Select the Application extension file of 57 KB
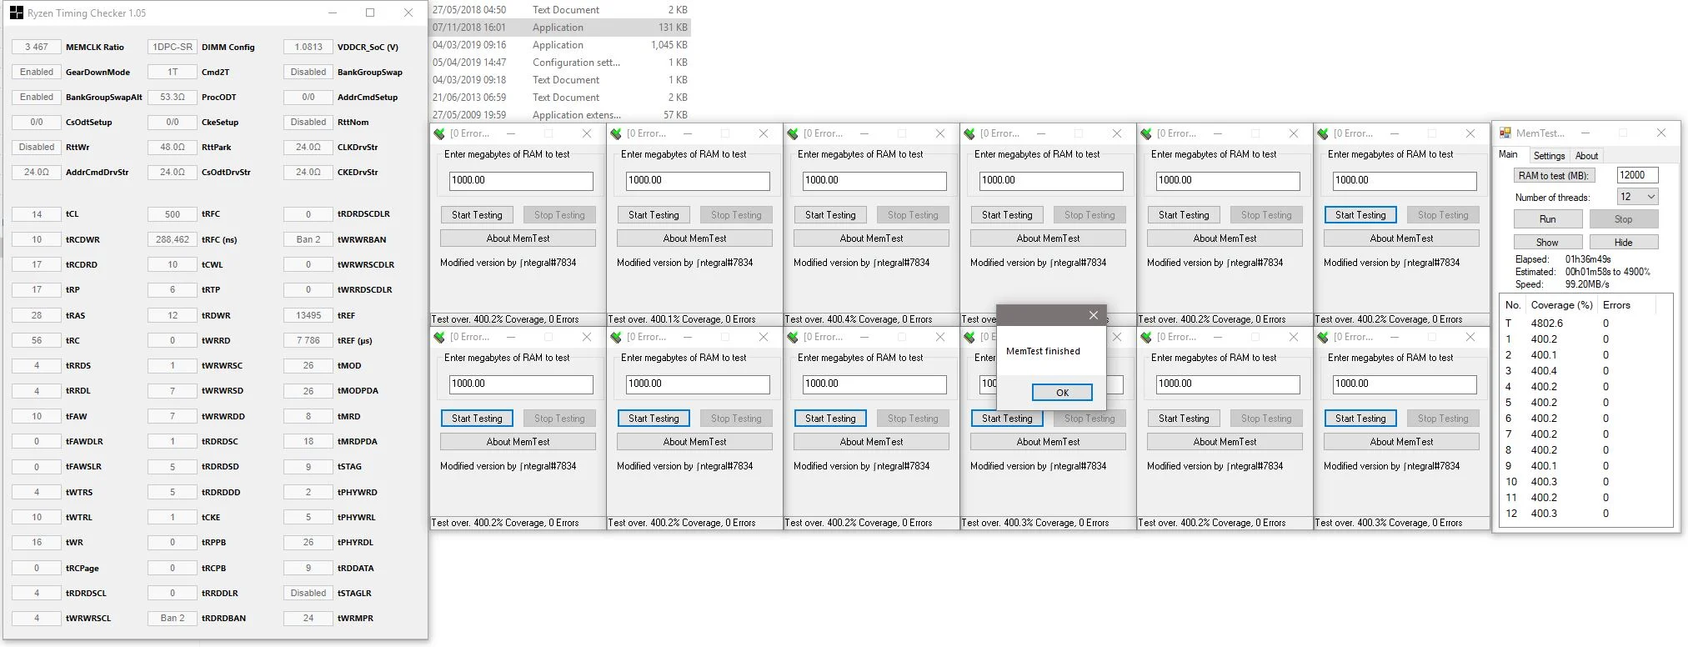Screen dimensions: 1688x647 click(x=560, y=115)
